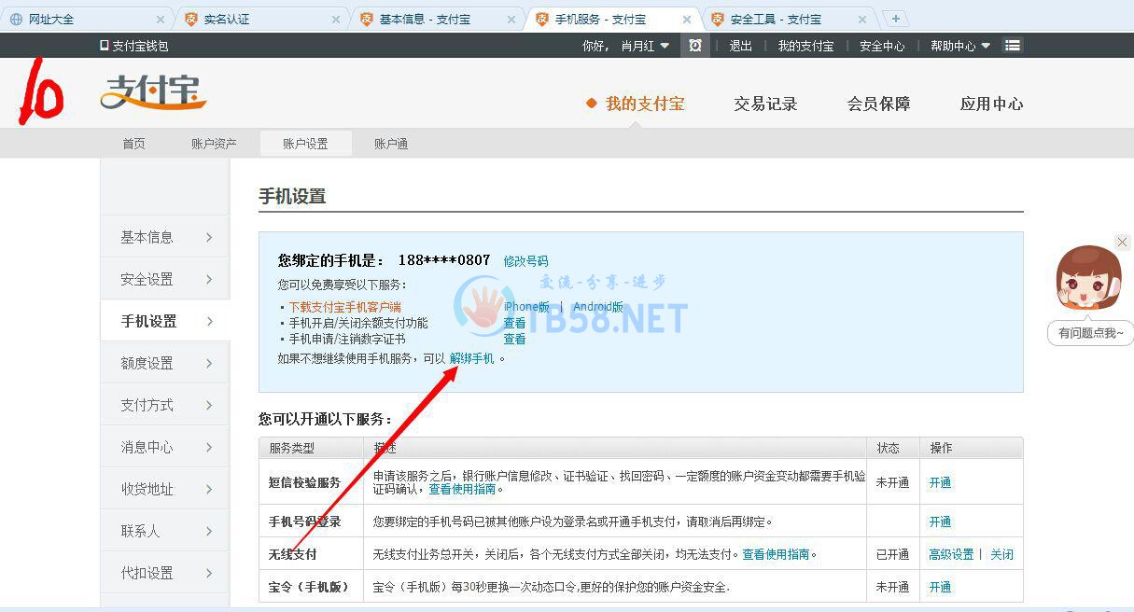Close the 有问题点我 helper widget

[x=1122, y=242]
